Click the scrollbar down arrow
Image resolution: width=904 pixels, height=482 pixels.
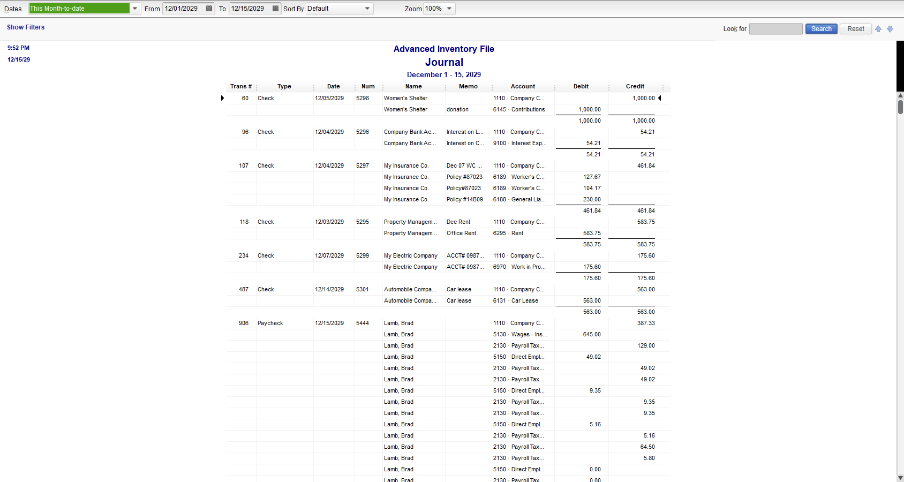pyautogui.click(x=900, y=478)
